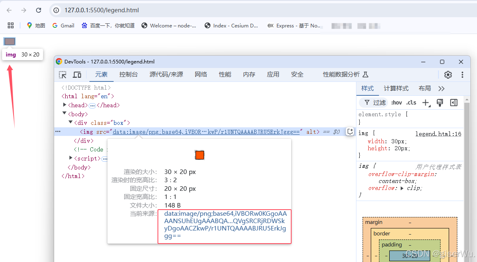
Task: Switch to the 计算样式 pane tab
Action: (x=396, y=88)
